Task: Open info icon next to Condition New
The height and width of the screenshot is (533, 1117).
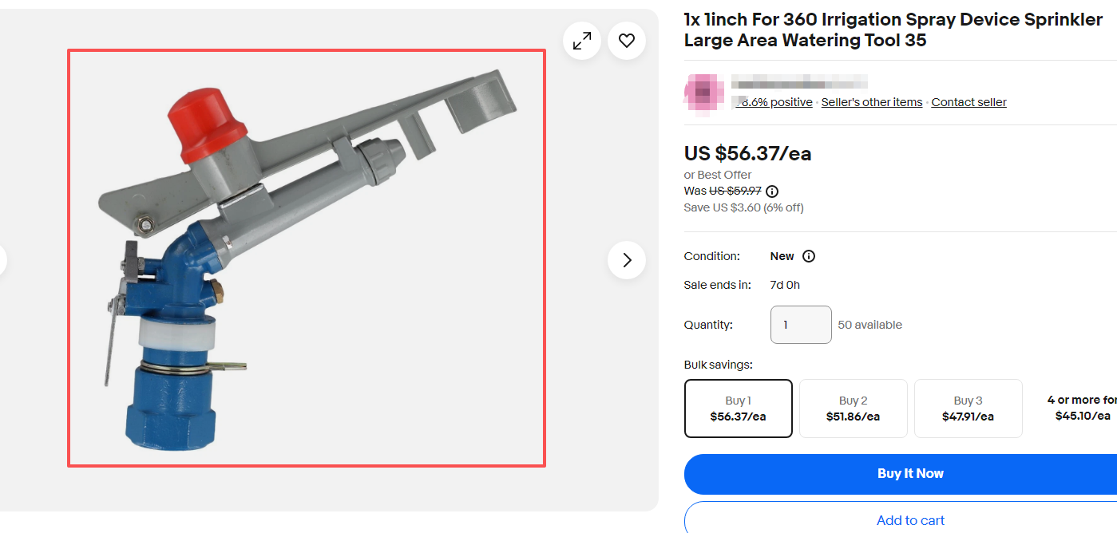Action: (809, 256)
